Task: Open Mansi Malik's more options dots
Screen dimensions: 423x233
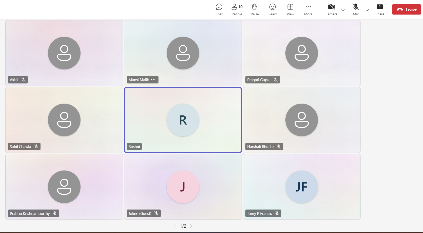Action: tap(153, 80)
